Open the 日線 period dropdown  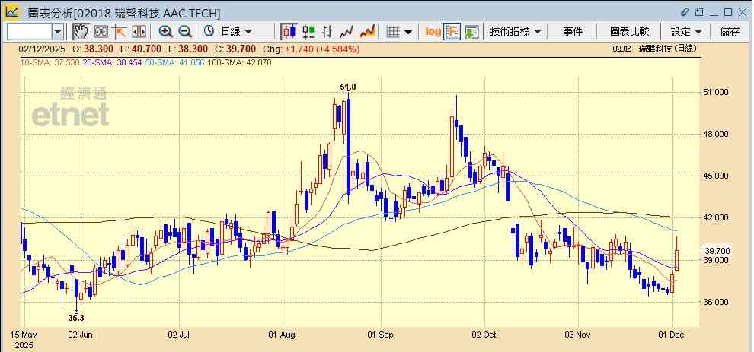[x=236, y=31]
